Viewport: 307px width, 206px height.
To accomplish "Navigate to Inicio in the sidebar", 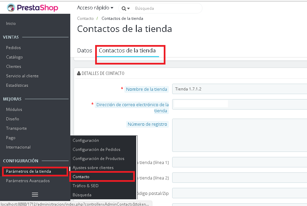I will (x=11, y=24).
